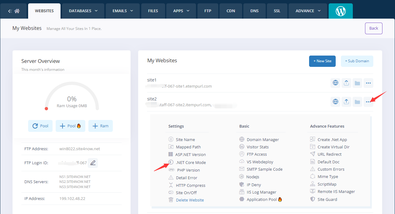Click the Back button
395x214 pixels.
pos(374,28)
